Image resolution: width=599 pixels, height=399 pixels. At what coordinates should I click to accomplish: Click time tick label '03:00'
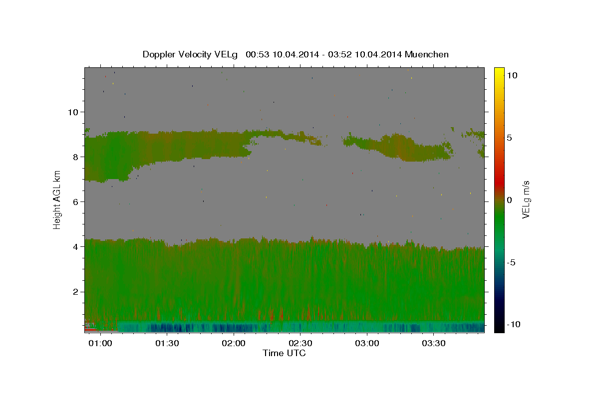tap(367, 344)
